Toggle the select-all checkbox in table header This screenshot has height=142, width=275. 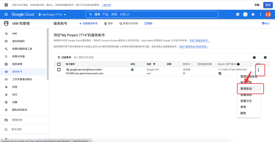[x=59, y=64]
